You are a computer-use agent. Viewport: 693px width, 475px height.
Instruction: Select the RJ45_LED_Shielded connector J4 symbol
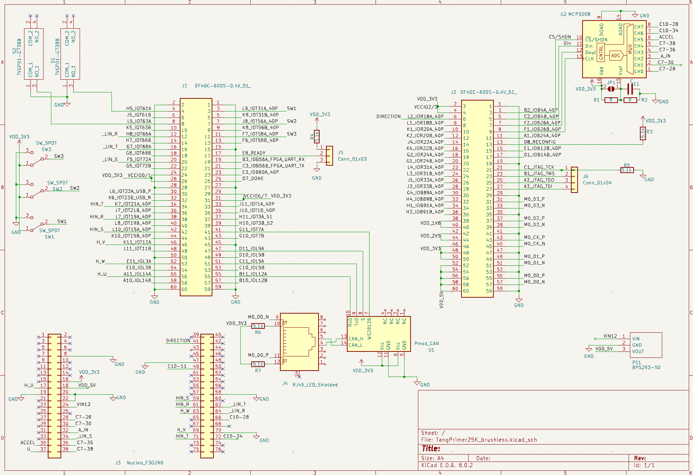coord(299,342)
